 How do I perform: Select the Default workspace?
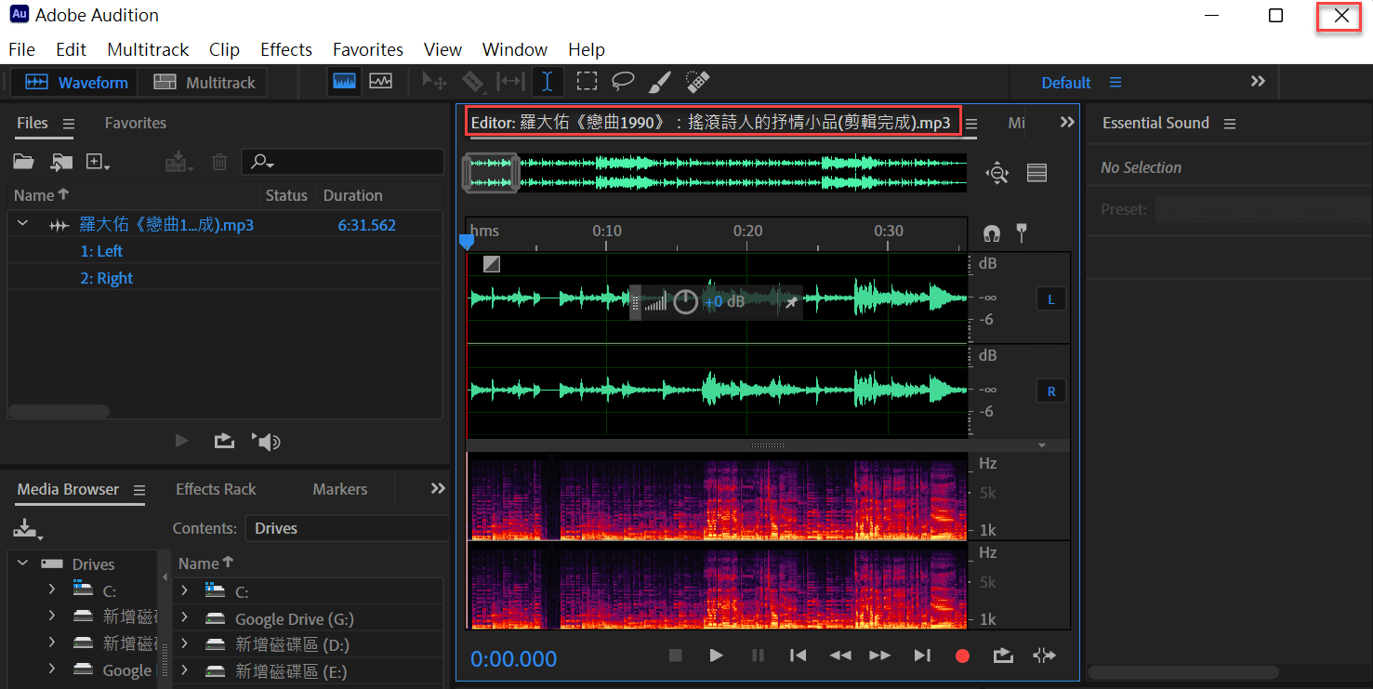point(1066,83)
